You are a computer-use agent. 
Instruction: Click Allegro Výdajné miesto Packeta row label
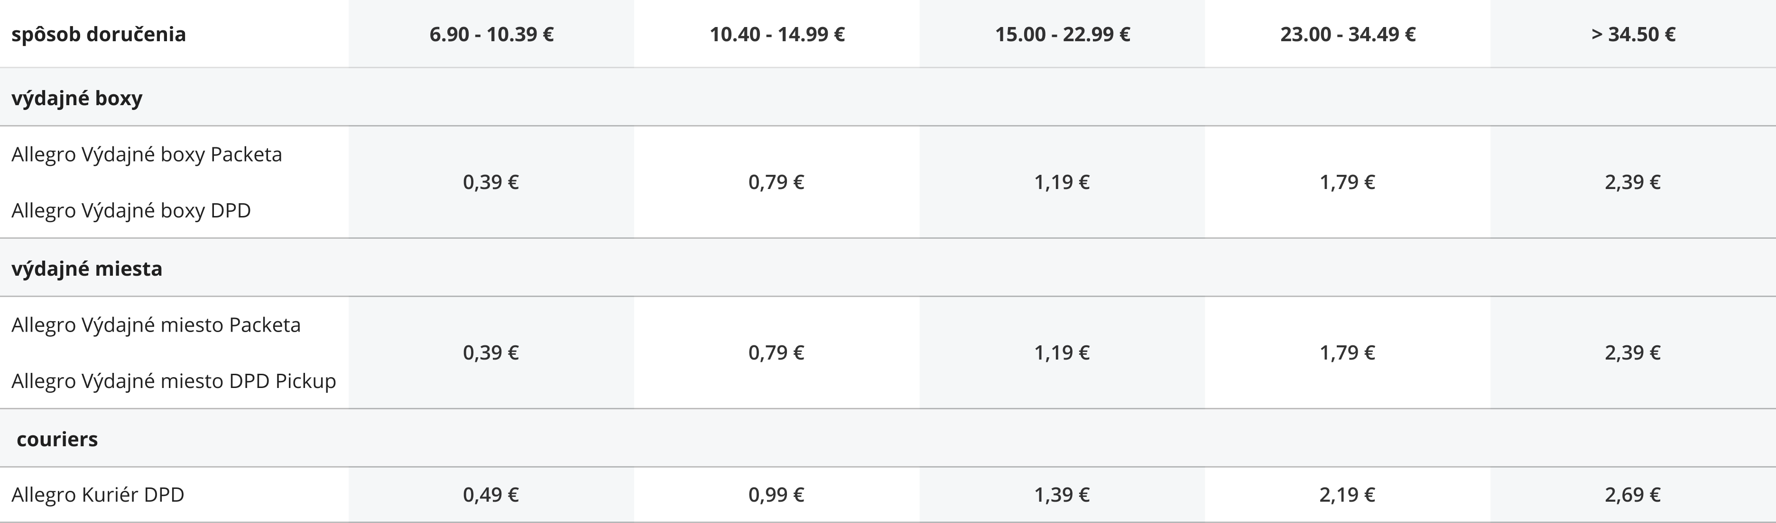pyautogui.click(x=157, y=325)
